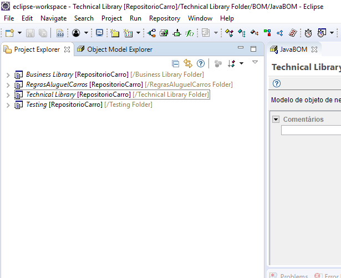Click the Collapse All icon in Project Explorer
341x278 pixels.
[176, 64]
